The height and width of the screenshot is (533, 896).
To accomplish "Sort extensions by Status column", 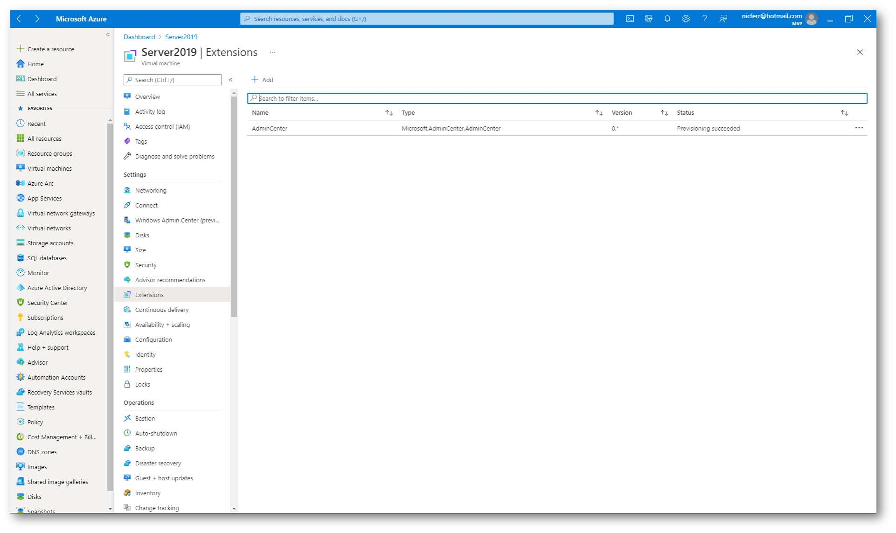I will [845, 113].
